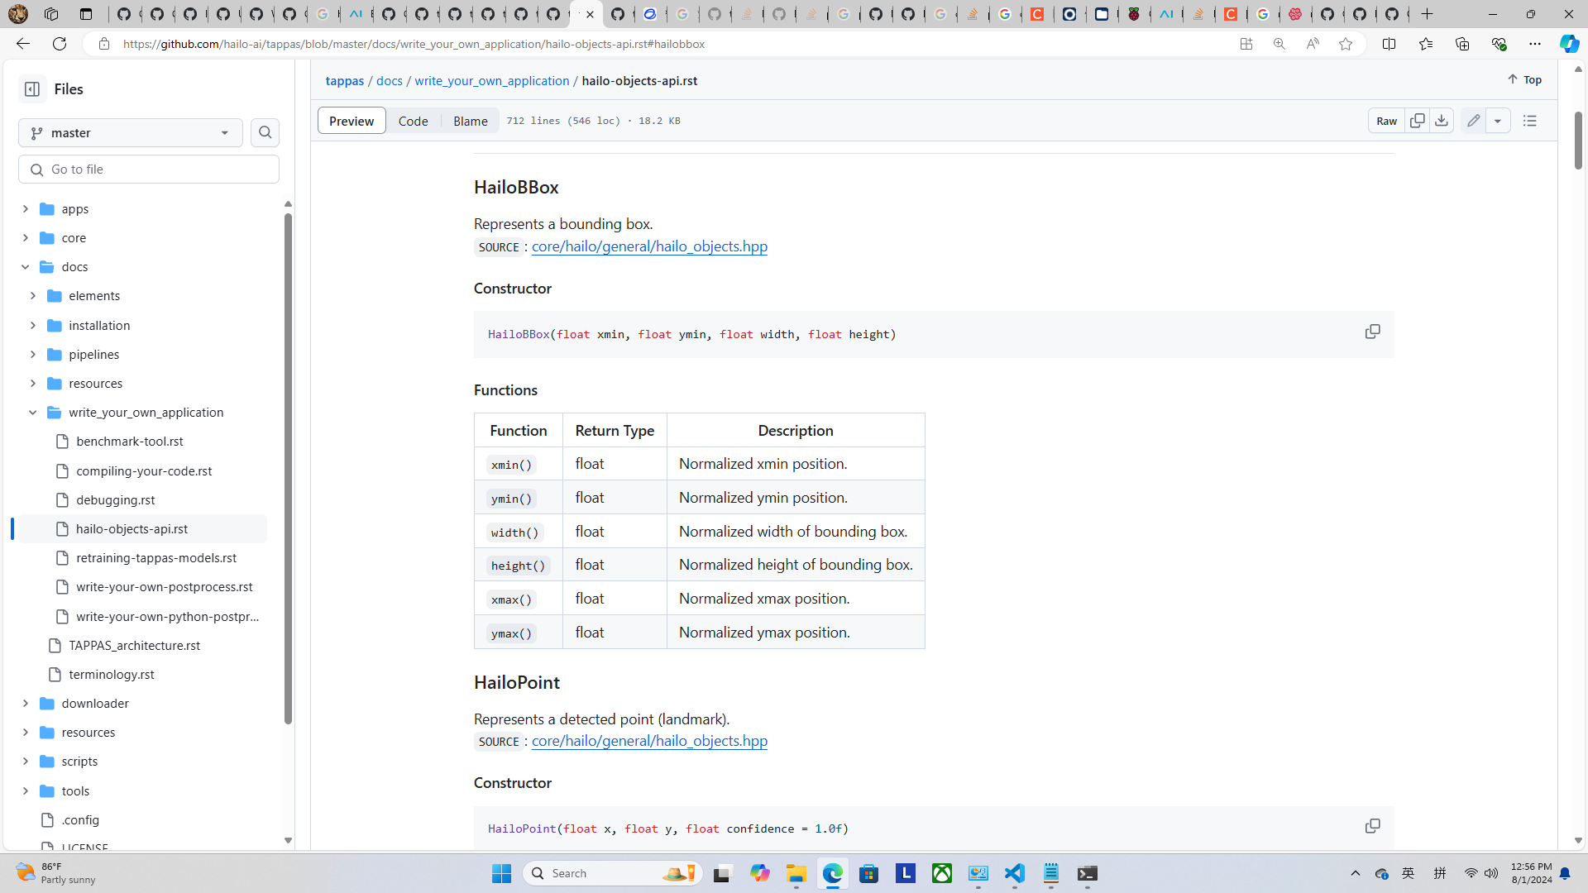Copy the HailoBBox constructor code
This screenshot has height=893, width=1588.
click(1372, 332)
